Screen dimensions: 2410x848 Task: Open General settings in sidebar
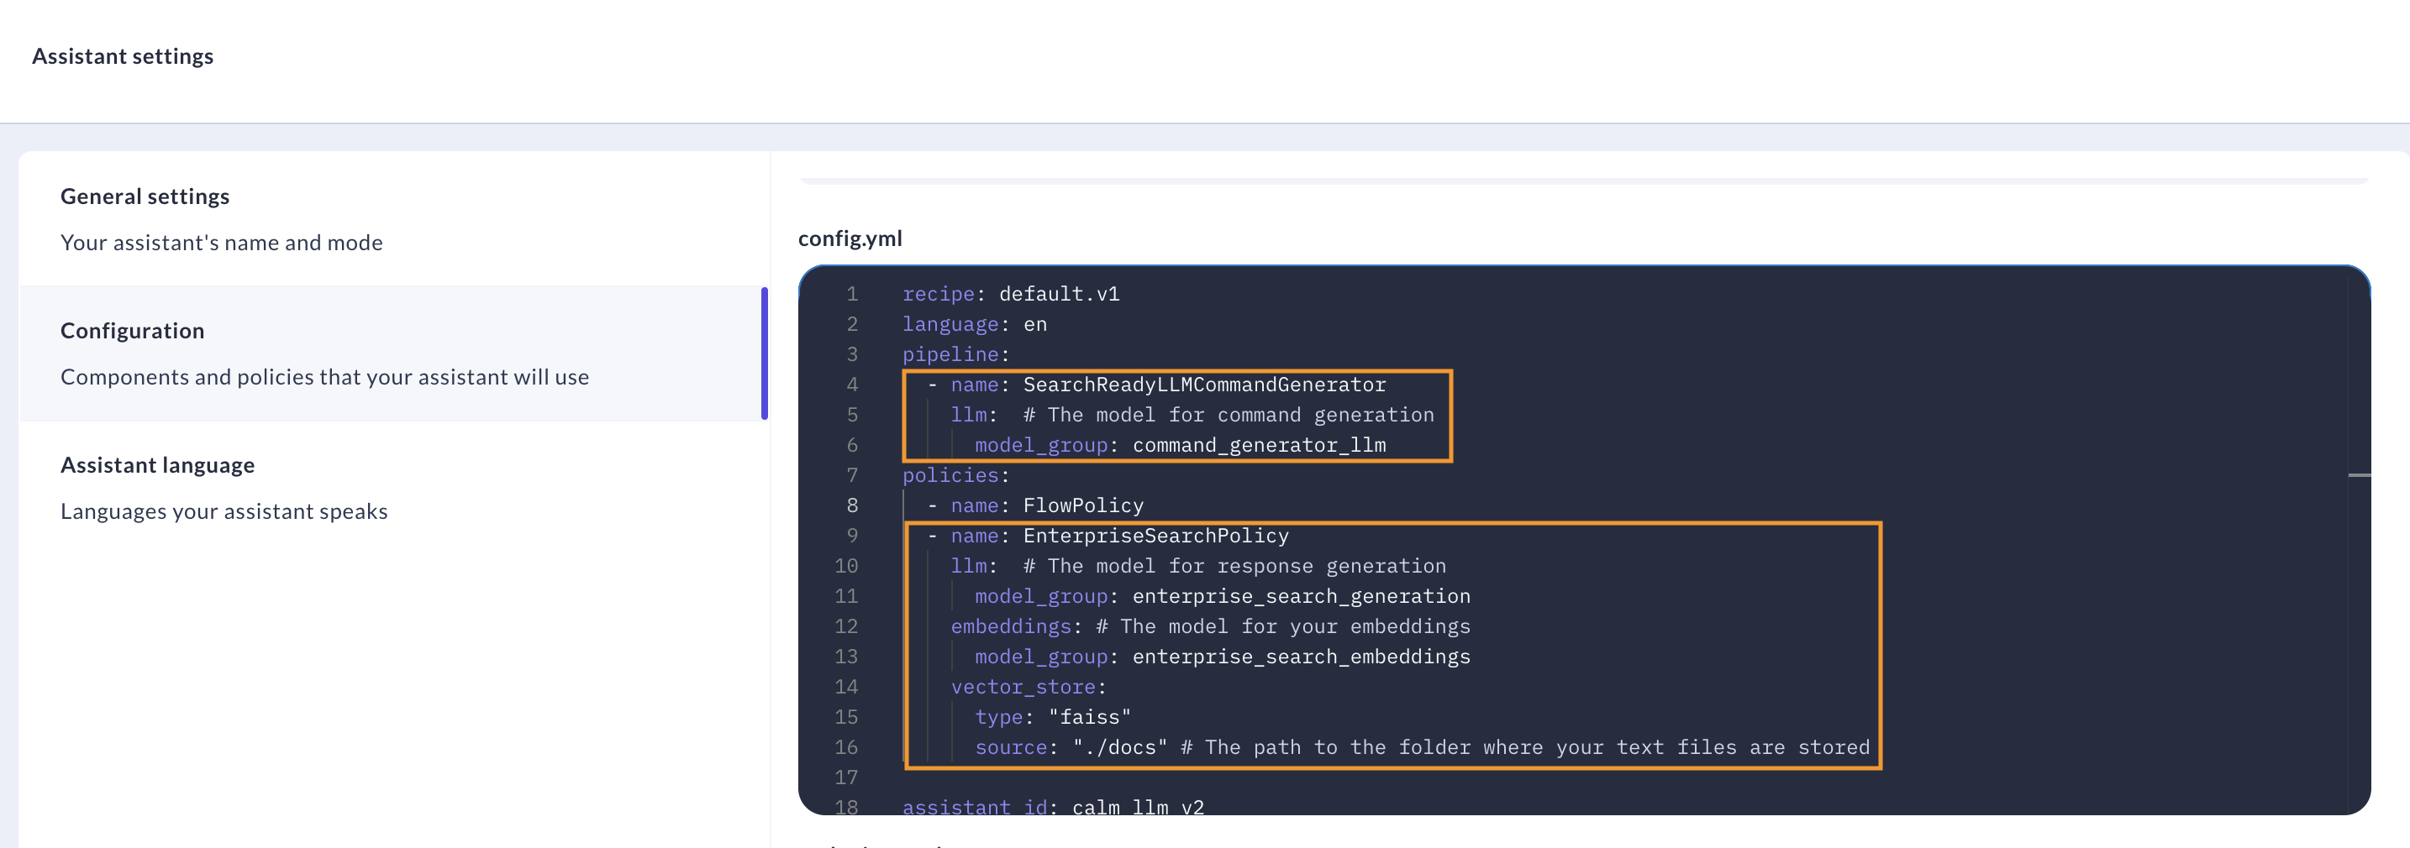145,196
